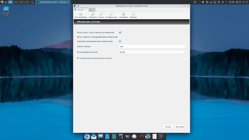Open the purple eye viewer app in dock

[x=134, y=136]
